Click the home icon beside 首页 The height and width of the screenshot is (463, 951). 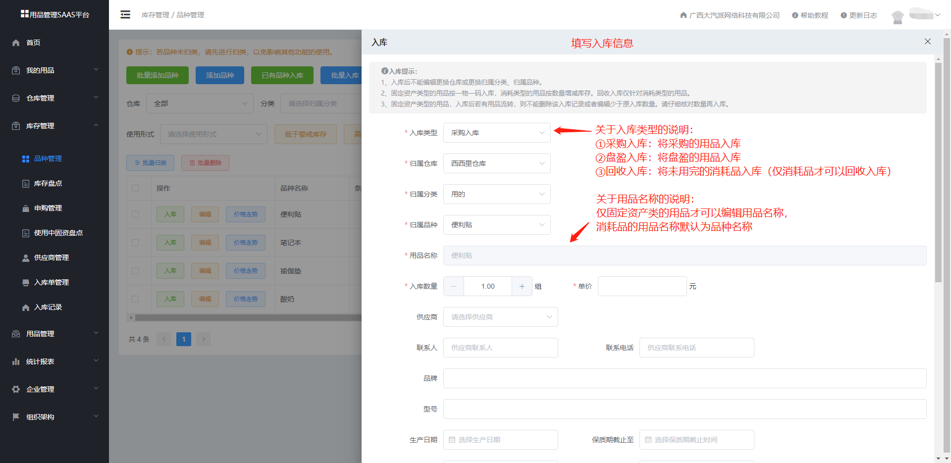[x=16, y=43]
